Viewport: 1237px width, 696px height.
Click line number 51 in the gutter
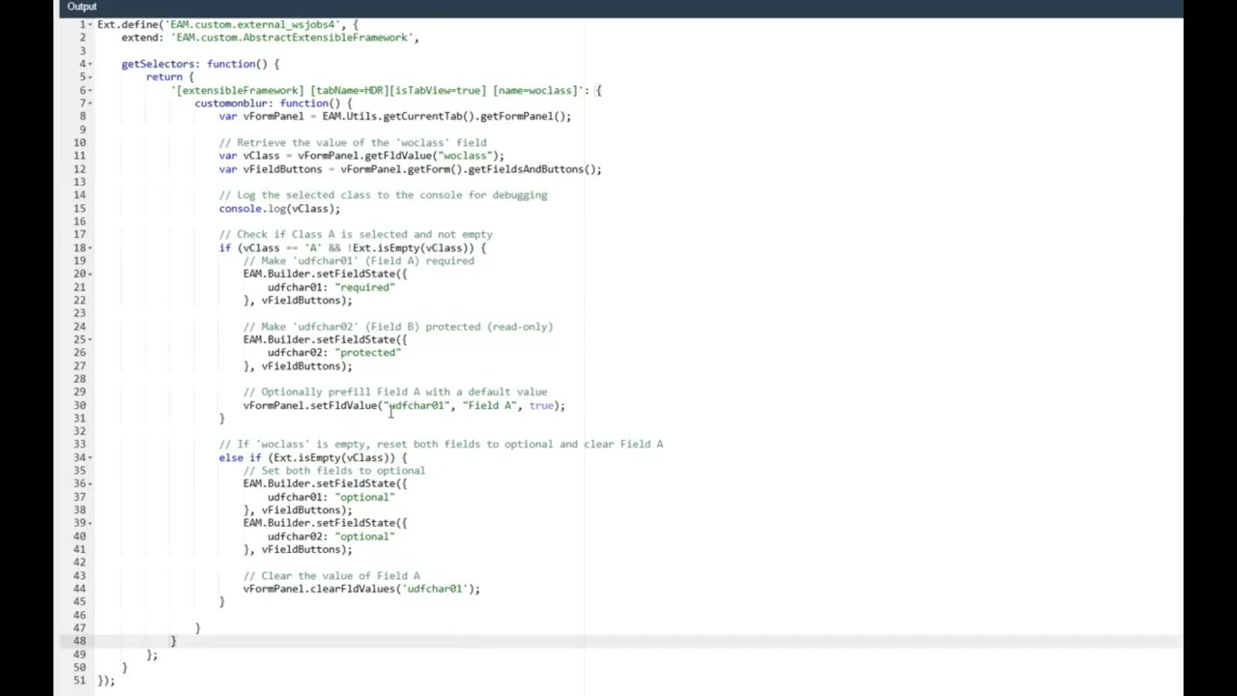click(x=79, y=681)
